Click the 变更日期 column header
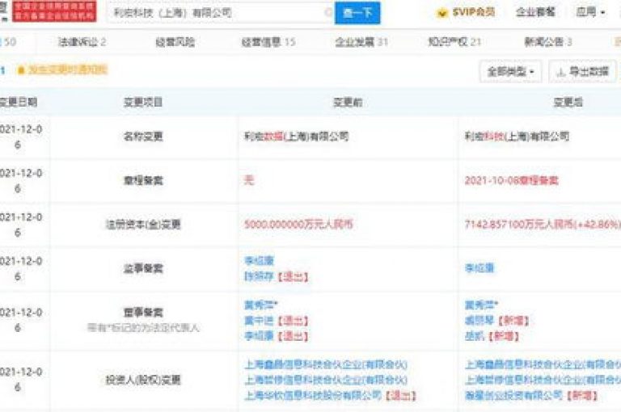Screen dimensions: 621x412 tap(19, 103)
